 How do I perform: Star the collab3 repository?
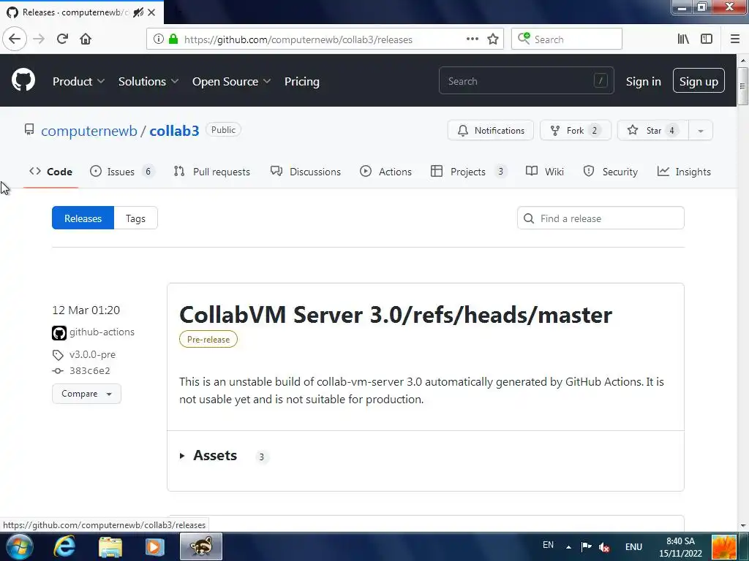(x=653, y=131)
